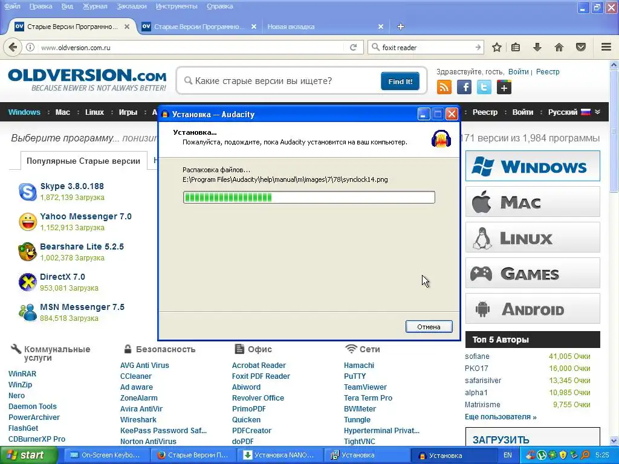619x464 pixels.
Task: Open the Foxit PDF Reader link
Action: pos(261,376)
